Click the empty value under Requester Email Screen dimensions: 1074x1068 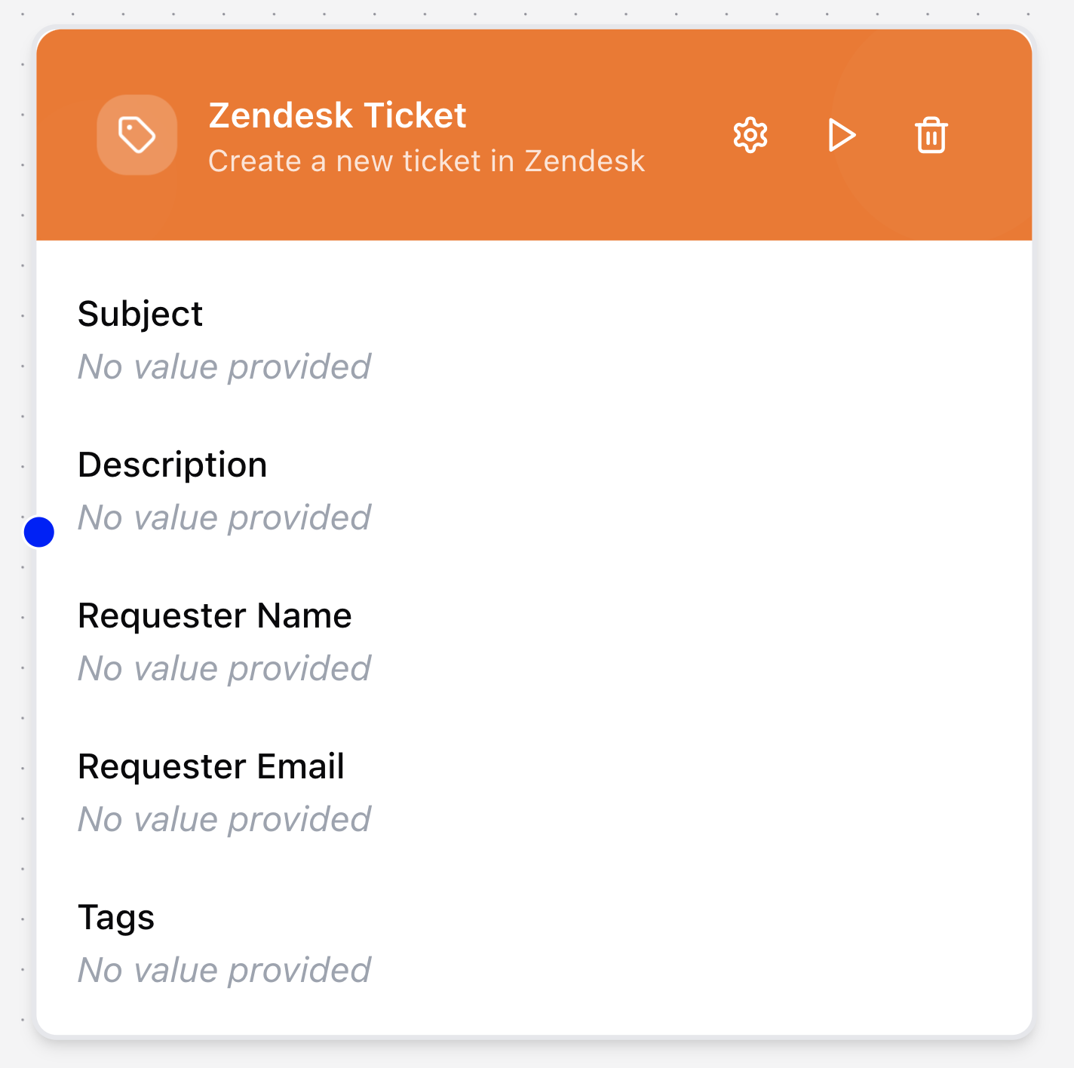pyautogui.click(x=225, y=820)
